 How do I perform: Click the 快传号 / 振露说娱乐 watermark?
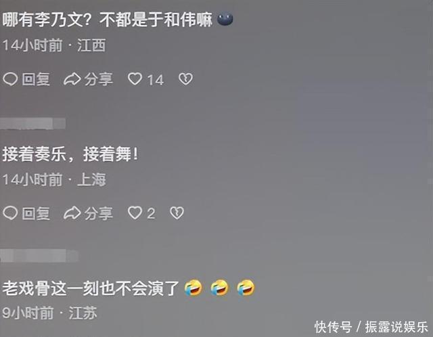[x=371, y=327]
